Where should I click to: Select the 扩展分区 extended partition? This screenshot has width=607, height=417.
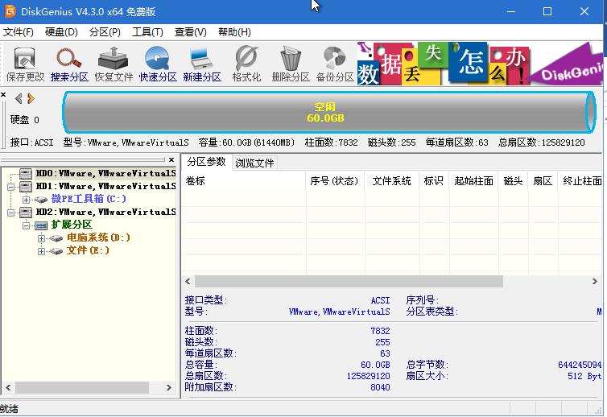72,224
